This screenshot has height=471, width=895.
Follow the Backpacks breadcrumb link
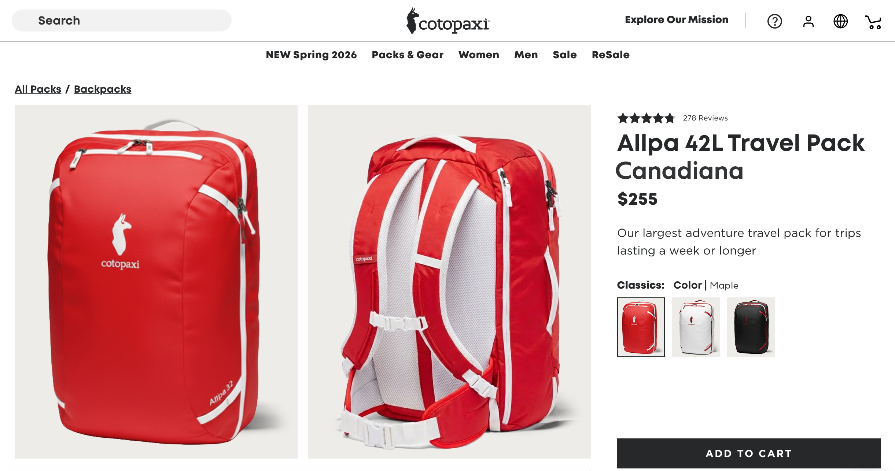[x=103, y=89]
